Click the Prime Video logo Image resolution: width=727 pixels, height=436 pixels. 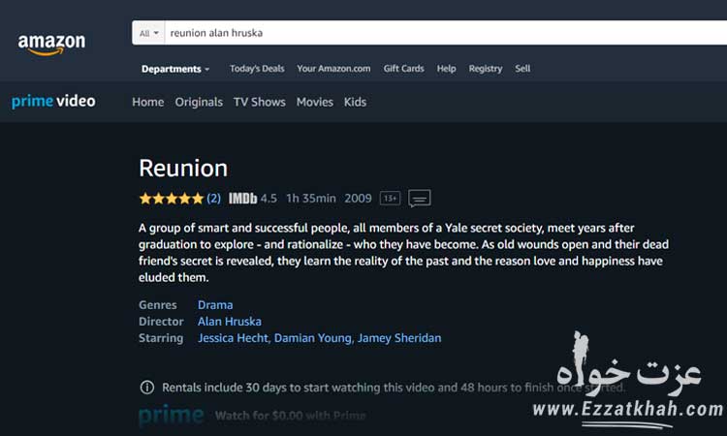(53, 101)
